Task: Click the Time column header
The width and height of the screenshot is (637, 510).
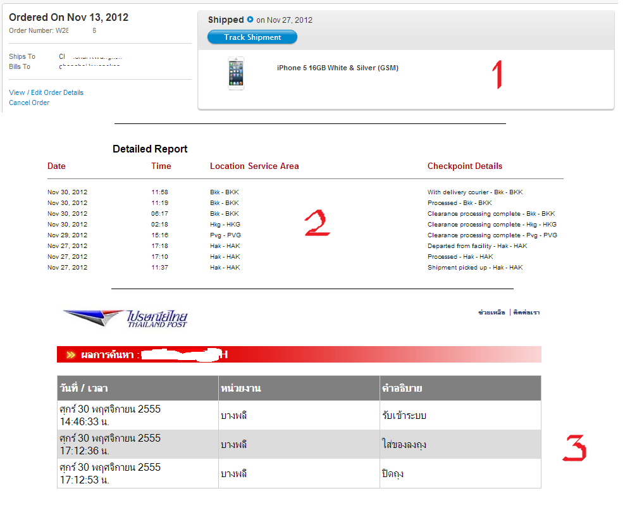Action: pyautogui.click(x=161, y=166)
